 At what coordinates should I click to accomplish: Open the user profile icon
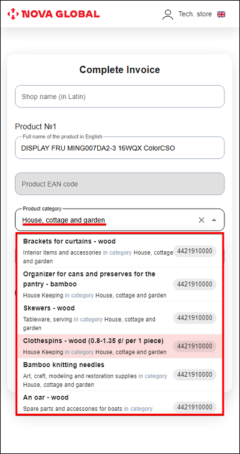click(167, 14)
